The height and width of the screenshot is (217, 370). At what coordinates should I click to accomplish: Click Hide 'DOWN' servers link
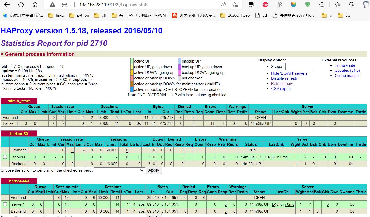(289, 73)
